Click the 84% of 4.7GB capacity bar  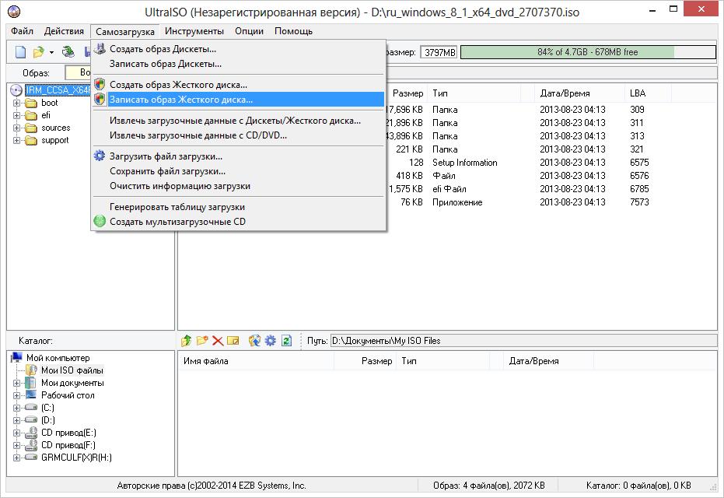588,52
